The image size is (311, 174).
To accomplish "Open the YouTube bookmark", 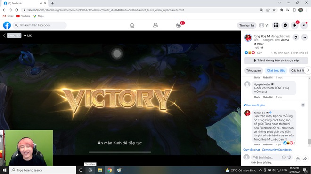I will pyautogui.click(x=24, y=16).
